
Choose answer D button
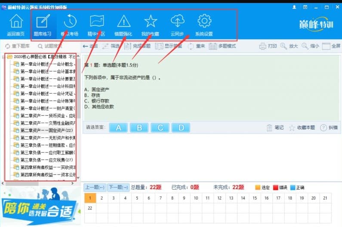pyautogui.click(x=181, y=128)
